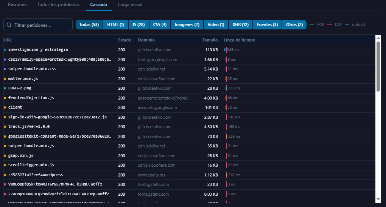Image resolution: width=386 pixels, height=207 pixels.
Task: Select the LOGO-2.png request
Action: pos(190,88)
